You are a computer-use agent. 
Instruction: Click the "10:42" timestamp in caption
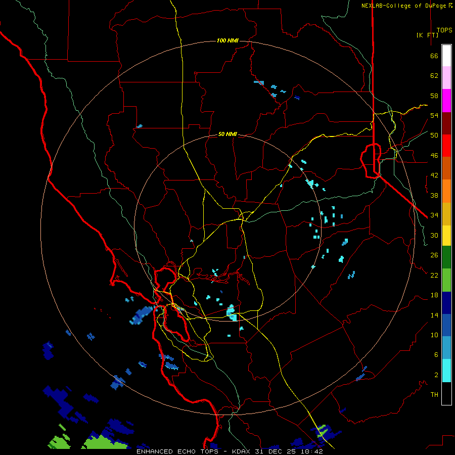point(312,451)
